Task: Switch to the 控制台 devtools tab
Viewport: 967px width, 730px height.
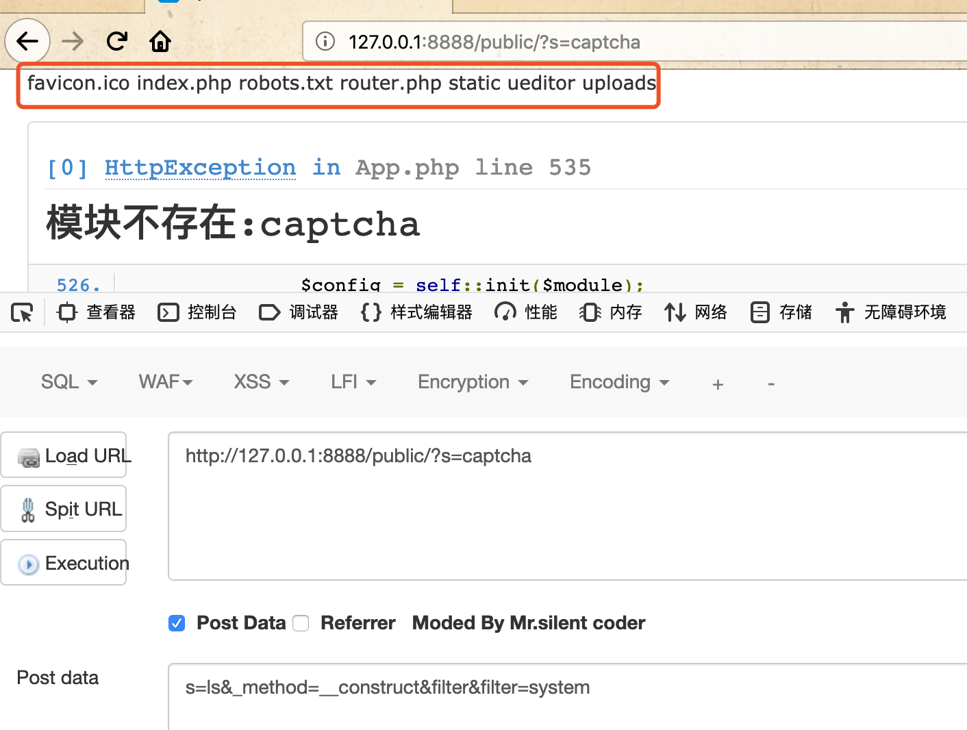Action: point(197,313)
